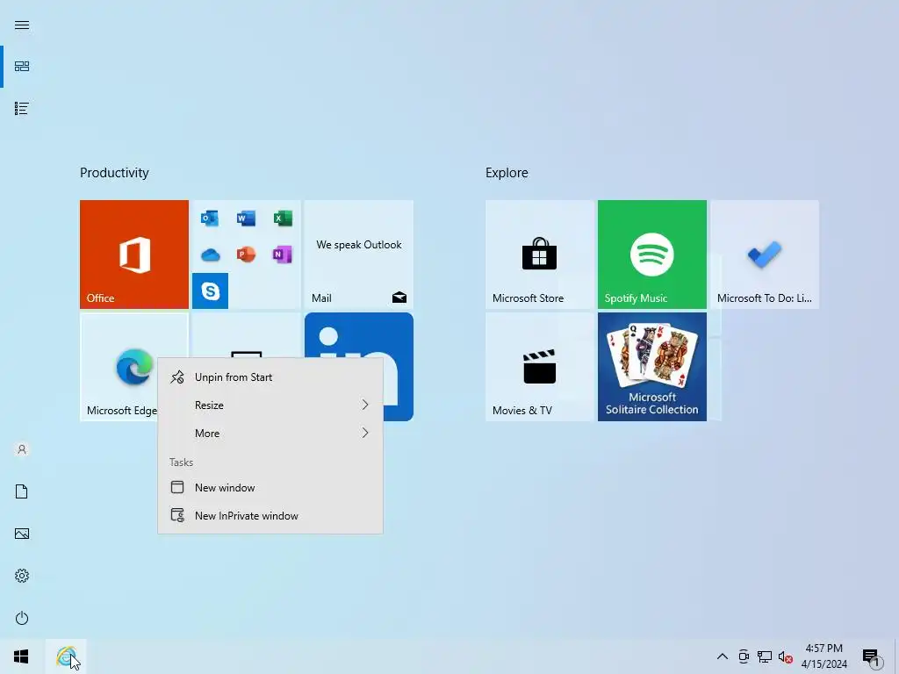Switch to All apps list icon

(x=22, y=108)
